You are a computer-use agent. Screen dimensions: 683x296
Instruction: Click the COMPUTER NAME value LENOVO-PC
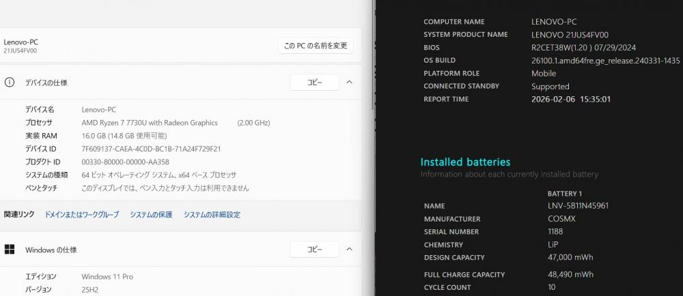pyautogui.click(x=554, y=22)
